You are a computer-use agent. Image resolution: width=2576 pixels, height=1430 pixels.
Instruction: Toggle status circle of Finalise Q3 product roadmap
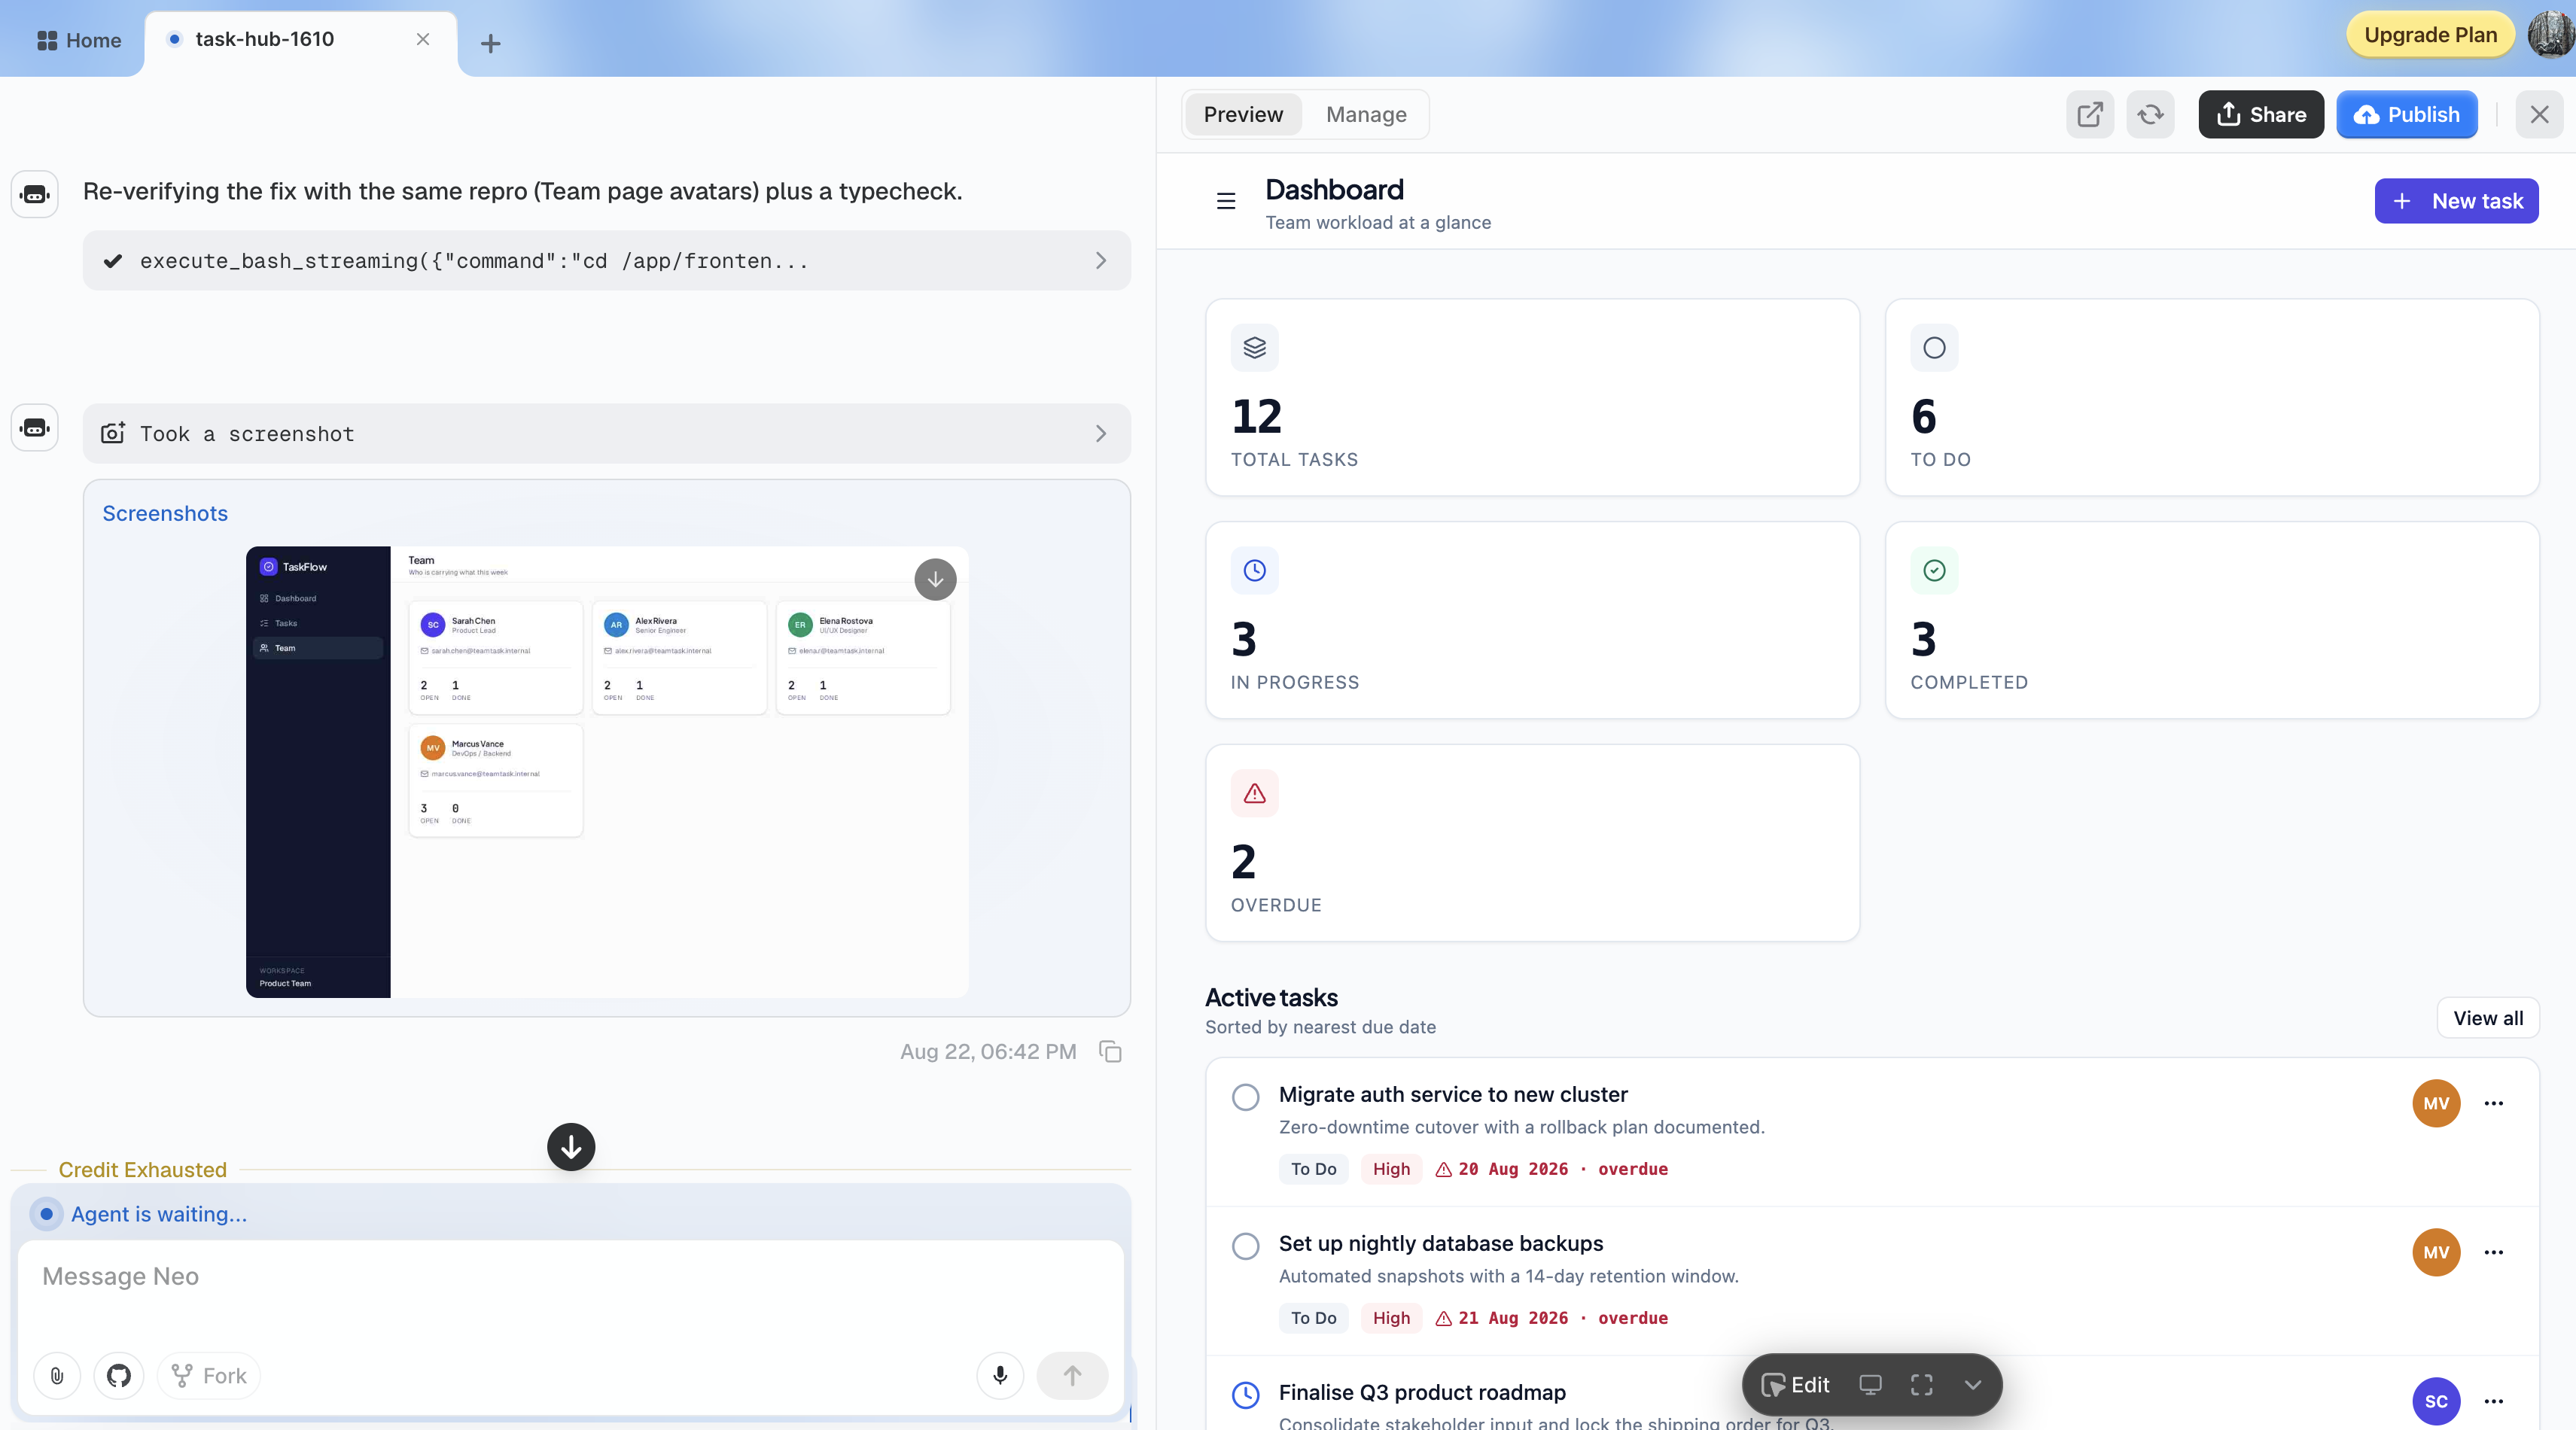click(1246, 1395)
